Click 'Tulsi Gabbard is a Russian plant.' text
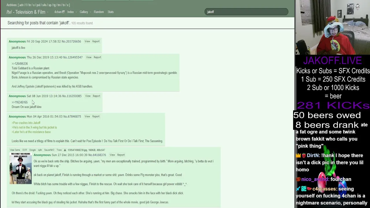This screenshot has width=370, height=208. point(31,68)
